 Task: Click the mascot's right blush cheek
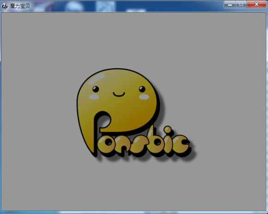click(x=144, y=97)
